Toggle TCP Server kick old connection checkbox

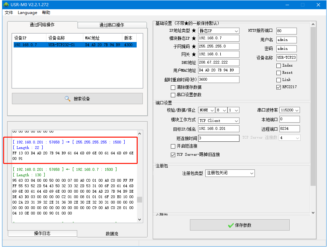point(173,155)
